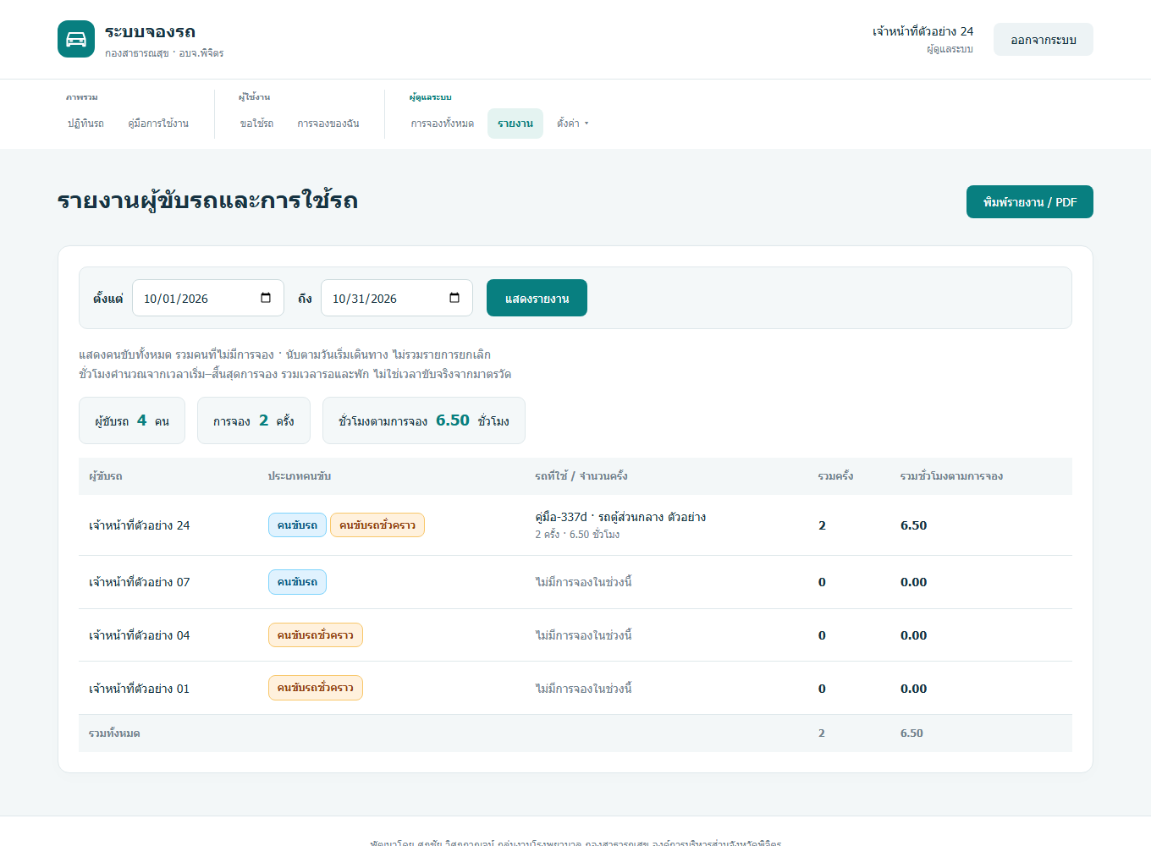
Task: Select driver row เจ้าหน้าที่ตัวอย่าง 24 in table
Action: pos(575,525)
